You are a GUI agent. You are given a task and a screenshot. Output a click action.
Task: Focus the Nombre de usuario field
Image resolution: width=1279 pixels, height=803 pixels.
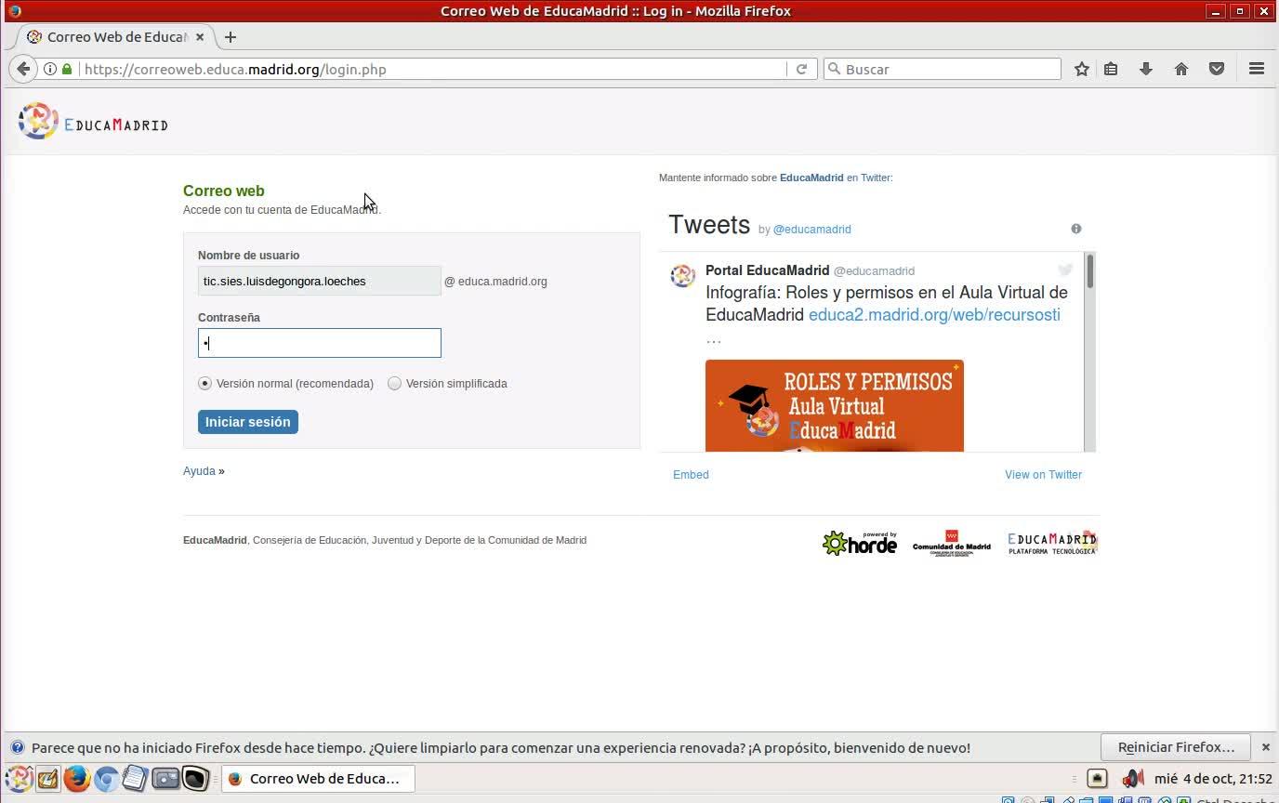(320, 281)
